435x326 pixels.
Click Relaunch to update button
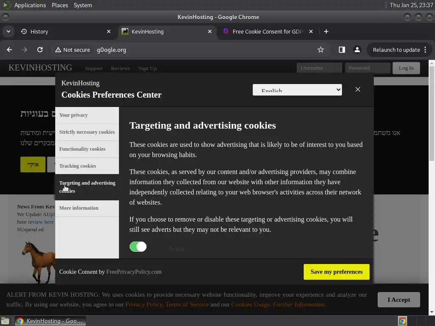point(396,50)
